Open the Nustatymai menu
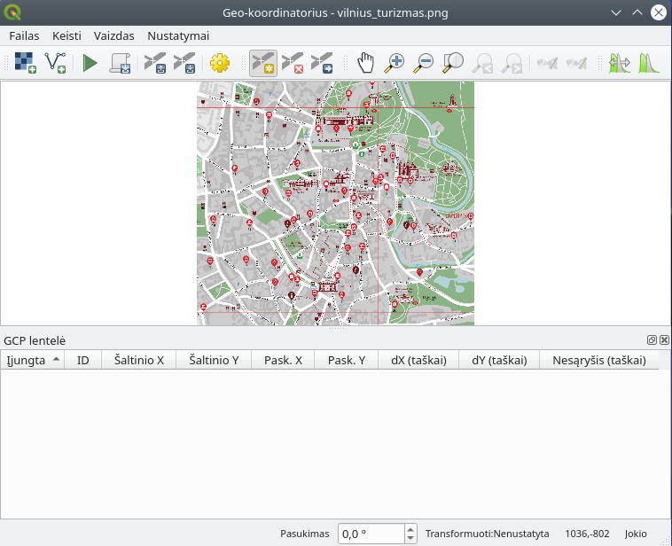The width and height of the screenshot is (672, 546). 178,36
